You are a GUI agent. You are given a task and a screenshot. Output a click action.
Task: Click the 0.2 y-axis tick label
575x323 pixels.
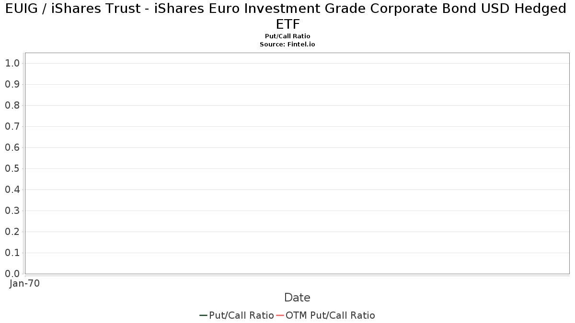click(12, 232)
